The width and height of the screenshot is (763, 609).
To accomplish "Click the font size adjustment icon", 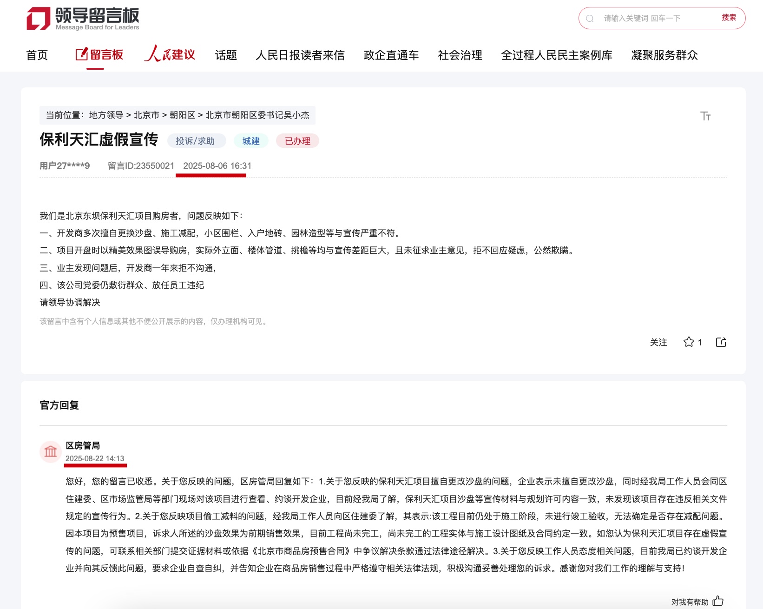I will pyautogui.click(x=705, y=116).
